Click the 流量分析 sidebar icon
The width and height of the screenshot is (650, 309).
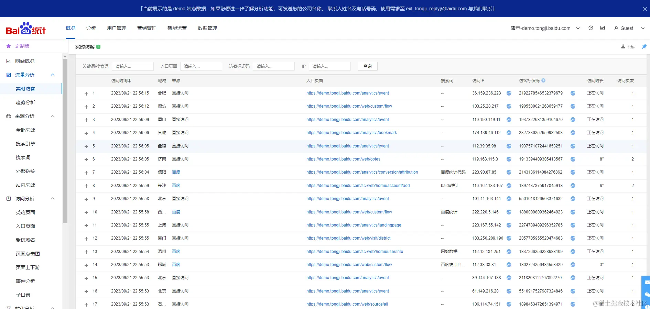tap(9, 75)
